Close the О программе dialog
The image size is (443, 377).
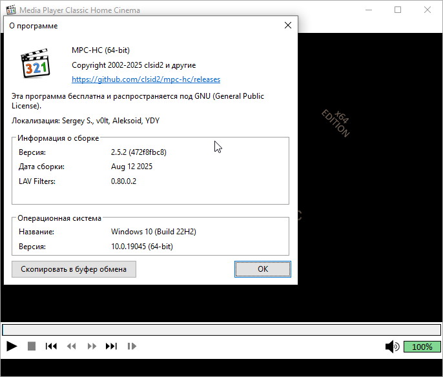288,25
